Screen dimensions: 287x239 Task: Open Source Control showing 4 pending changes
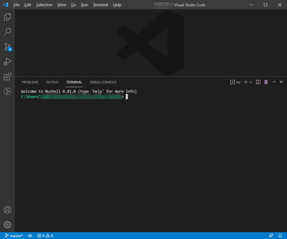coord(7,47)
